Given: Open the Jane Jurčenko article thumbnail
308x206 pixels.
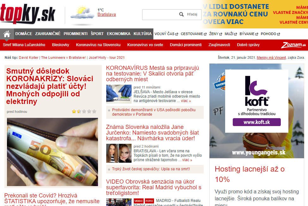Looking at the screenshot, I should (119, 153).
